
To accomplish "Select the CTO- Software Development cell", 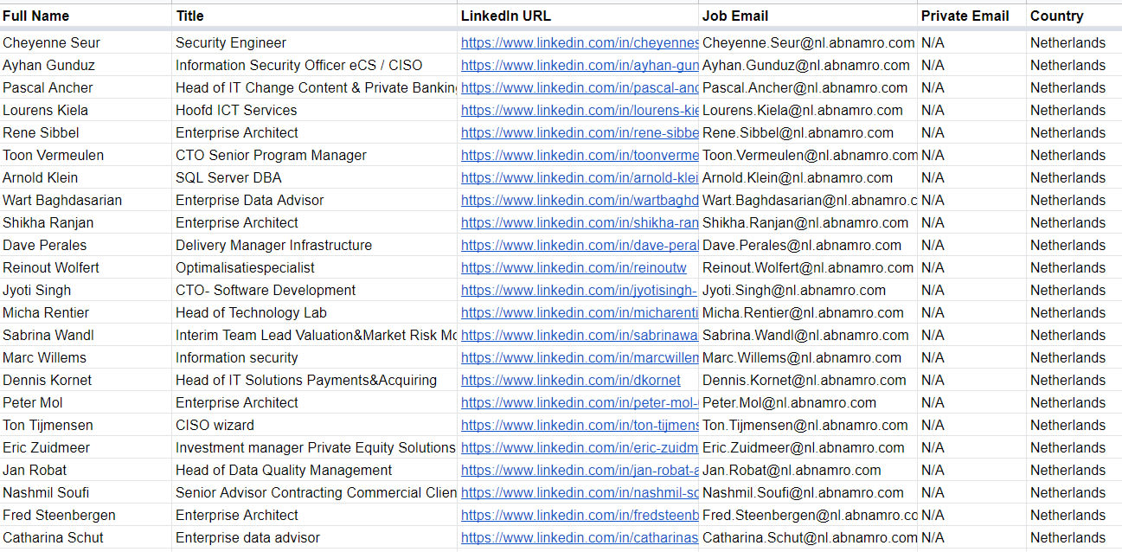I will point(315,290).
